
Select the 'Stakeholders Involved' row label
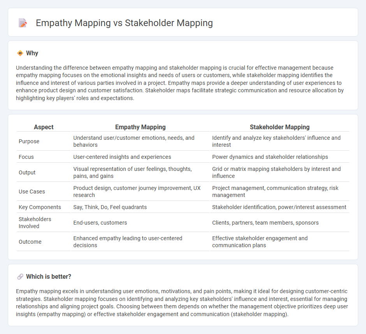click(35, 223)
